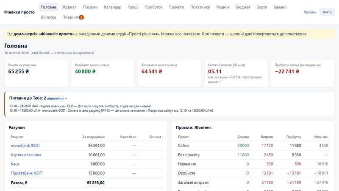Click the 'Мин. міс.' column header
The image size is (339, 191).
pyautogui.click(x=321, y=137)
